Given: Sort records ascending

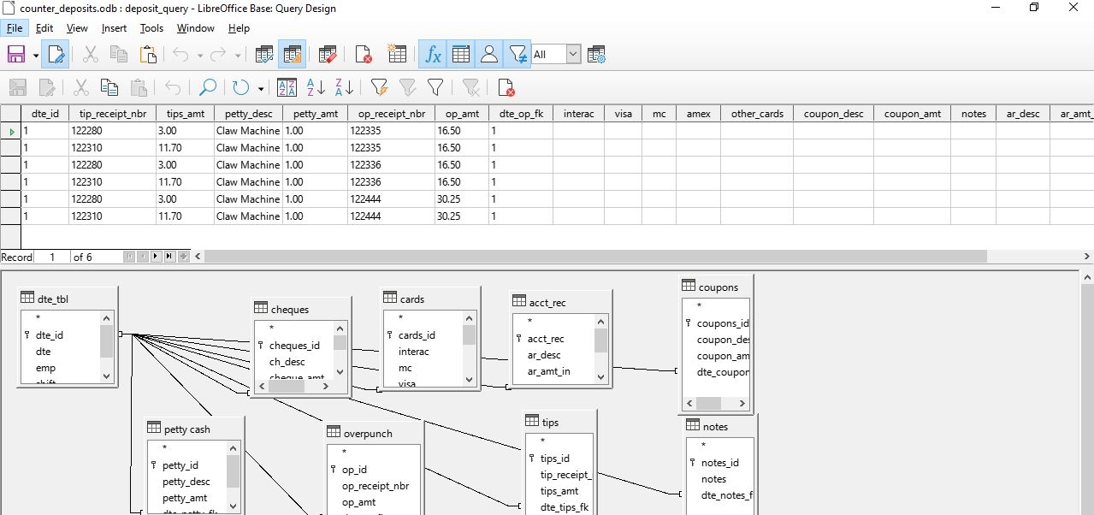Looking at the screenshot, I should 316,86.
